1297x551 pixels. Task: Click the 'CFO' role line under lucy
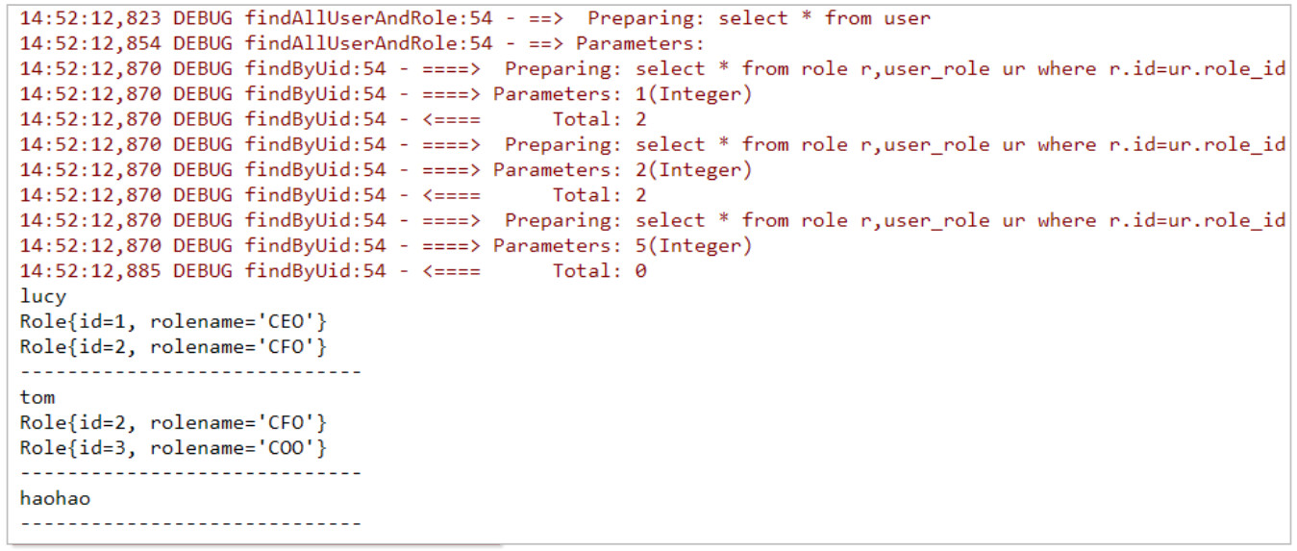click(x=173, y=347)
